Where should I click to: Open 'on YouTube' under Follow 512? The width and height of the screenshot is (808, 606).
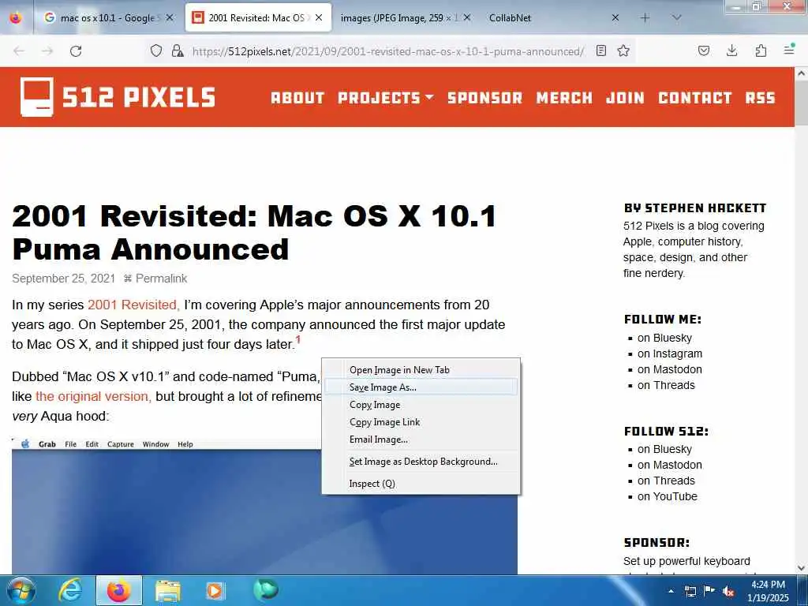pos(668,496)
